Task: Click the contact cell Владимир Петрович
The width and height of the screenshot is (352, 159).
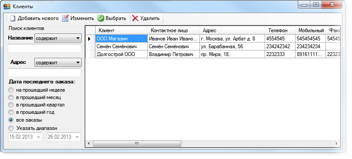Action: [x=173, y=54]
